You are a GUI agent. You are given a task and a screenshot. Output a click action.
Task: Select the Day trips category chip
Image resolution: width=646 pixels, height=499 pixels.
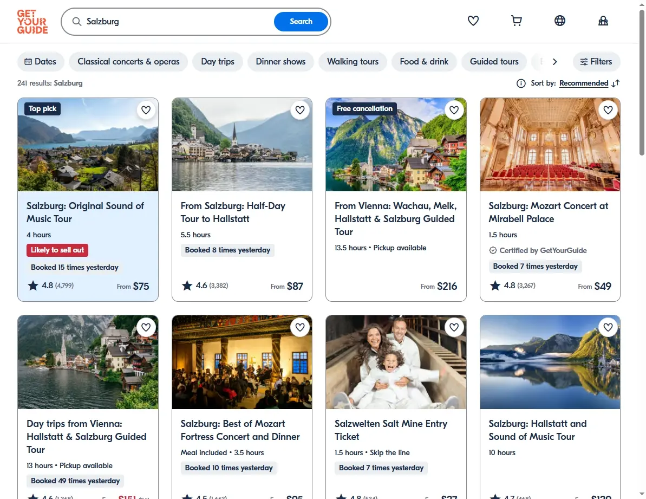[x=218, y=62]
